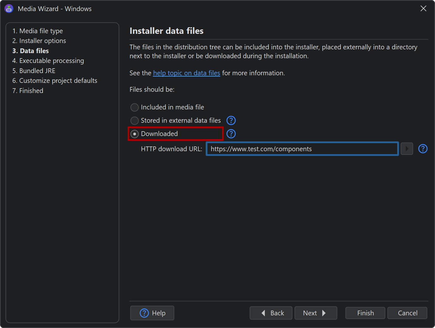Click help icon next to HTTP download URL field
Screen dimensions: 435x328
pyautogui.click(x=423, y=149)
